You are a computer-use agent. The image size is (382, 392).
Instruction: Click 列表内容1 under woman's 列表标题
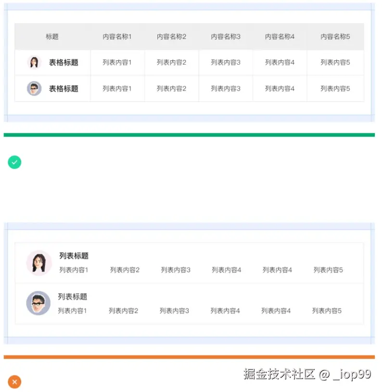click(x=74, y=270)
